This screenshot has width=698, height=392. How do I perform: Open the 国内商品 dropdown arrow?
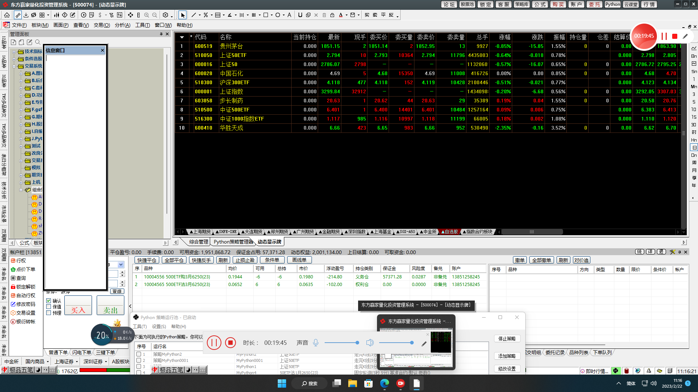pyautogui.click(x=48, y=362)
